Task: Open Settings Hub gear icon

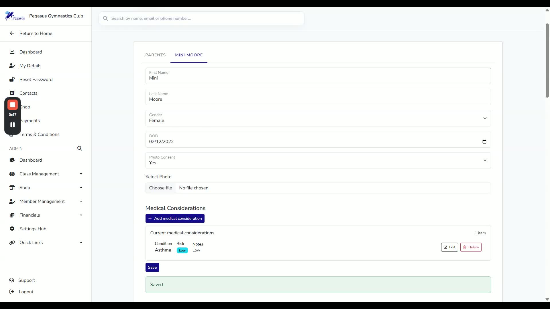Action: (x=12, y=229)
